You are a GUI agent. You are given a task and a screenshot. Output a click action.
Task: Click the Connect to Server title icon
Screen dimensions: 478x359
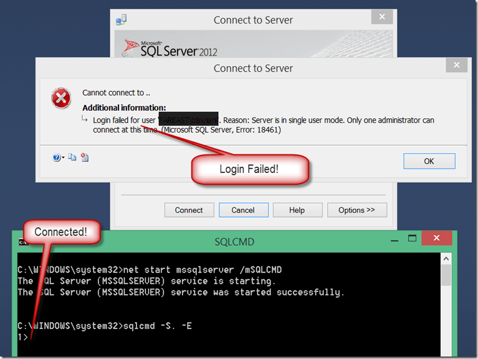(x=121, y=20)
